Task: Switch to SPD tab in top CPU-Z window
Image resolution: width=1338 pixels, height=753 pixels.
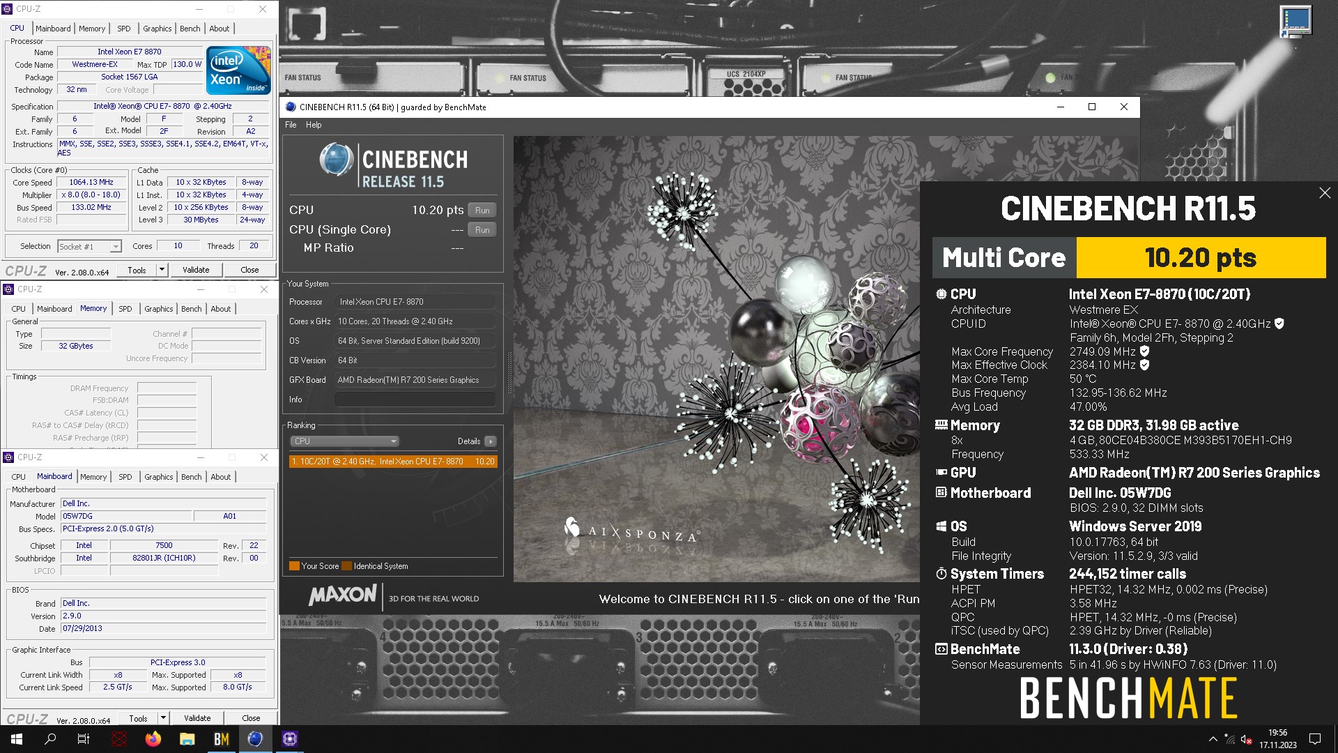Action: coord(124,29)
